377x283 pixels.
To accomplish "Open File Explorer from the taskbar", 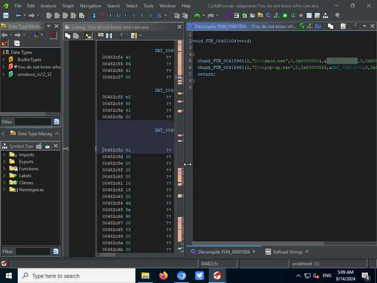I will tap(145, 276).
